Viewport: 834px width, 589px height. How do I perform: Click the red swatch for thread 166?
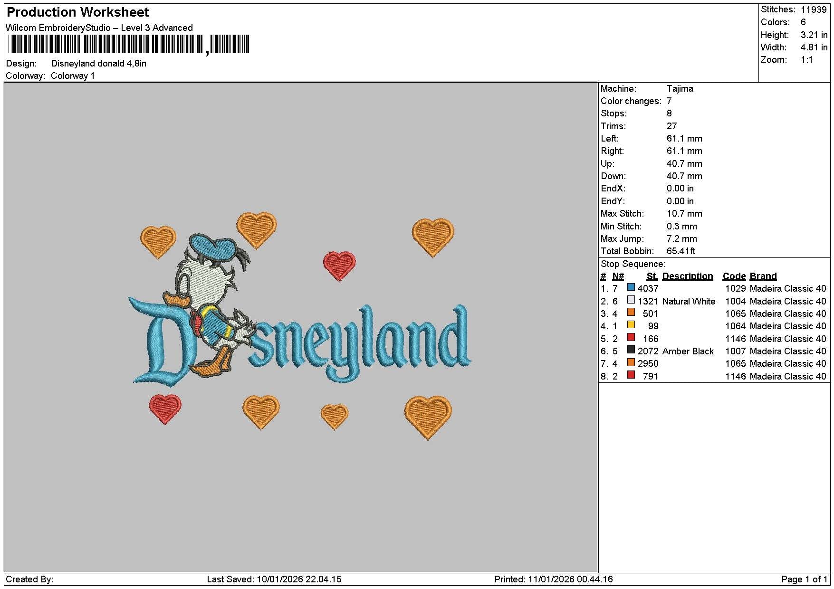pos(631,337)
